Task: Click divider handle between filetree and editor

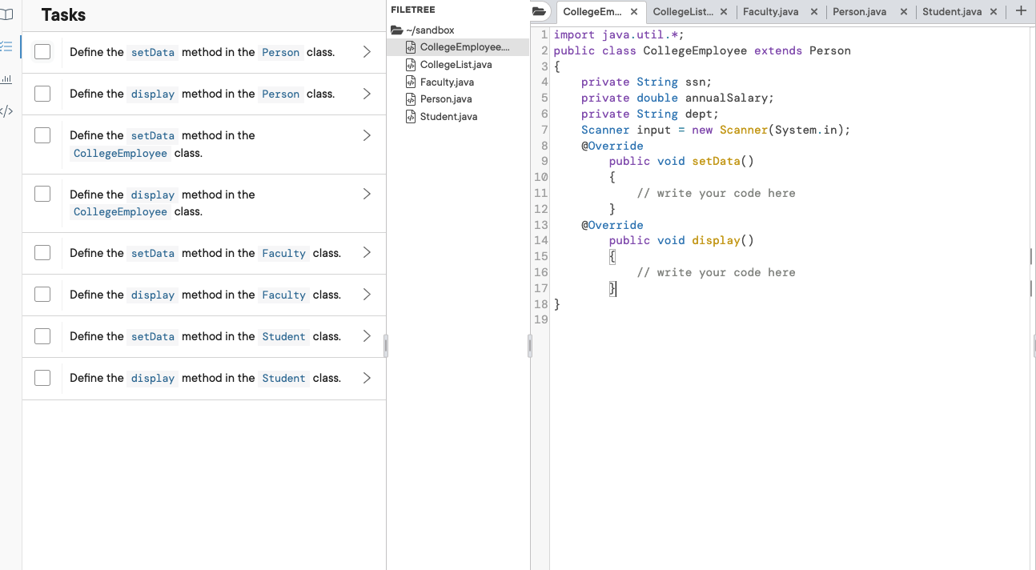Action: (x=529, y=346)
